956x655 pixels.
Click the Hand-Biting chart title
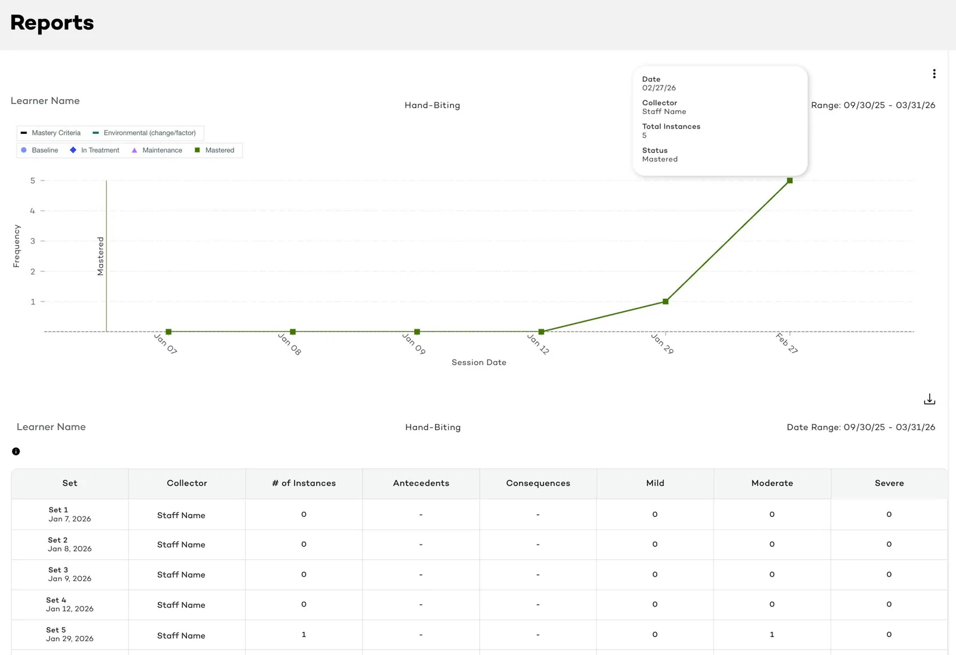point(433,105)
